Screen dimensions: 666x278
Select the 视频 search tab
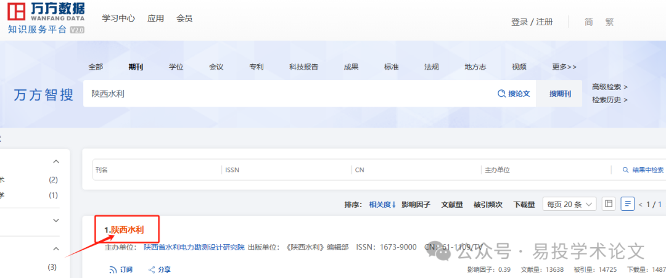pyautogui.click(x=519, y=67)
